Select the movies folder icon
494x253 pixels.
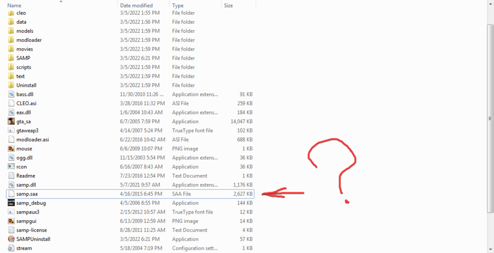[11, 49]
